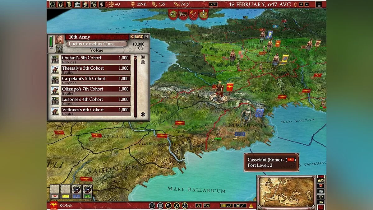Open the yellow outliner card in bottom-left
This screenshot has width=373, height=210.
click(x=66, y=192)
